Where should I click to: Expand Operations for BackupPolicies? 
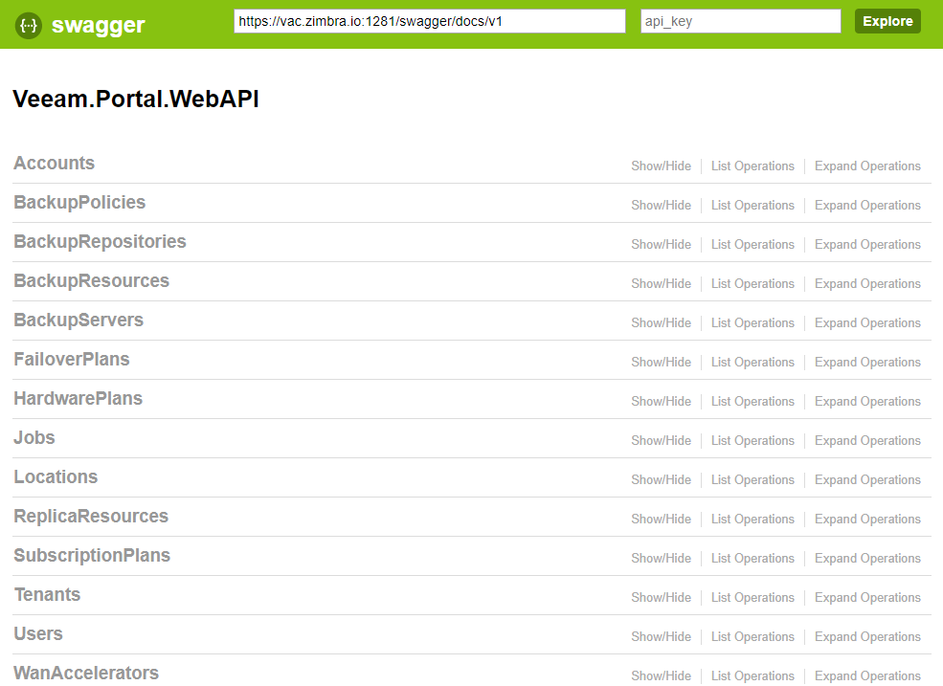click(867, 205)
